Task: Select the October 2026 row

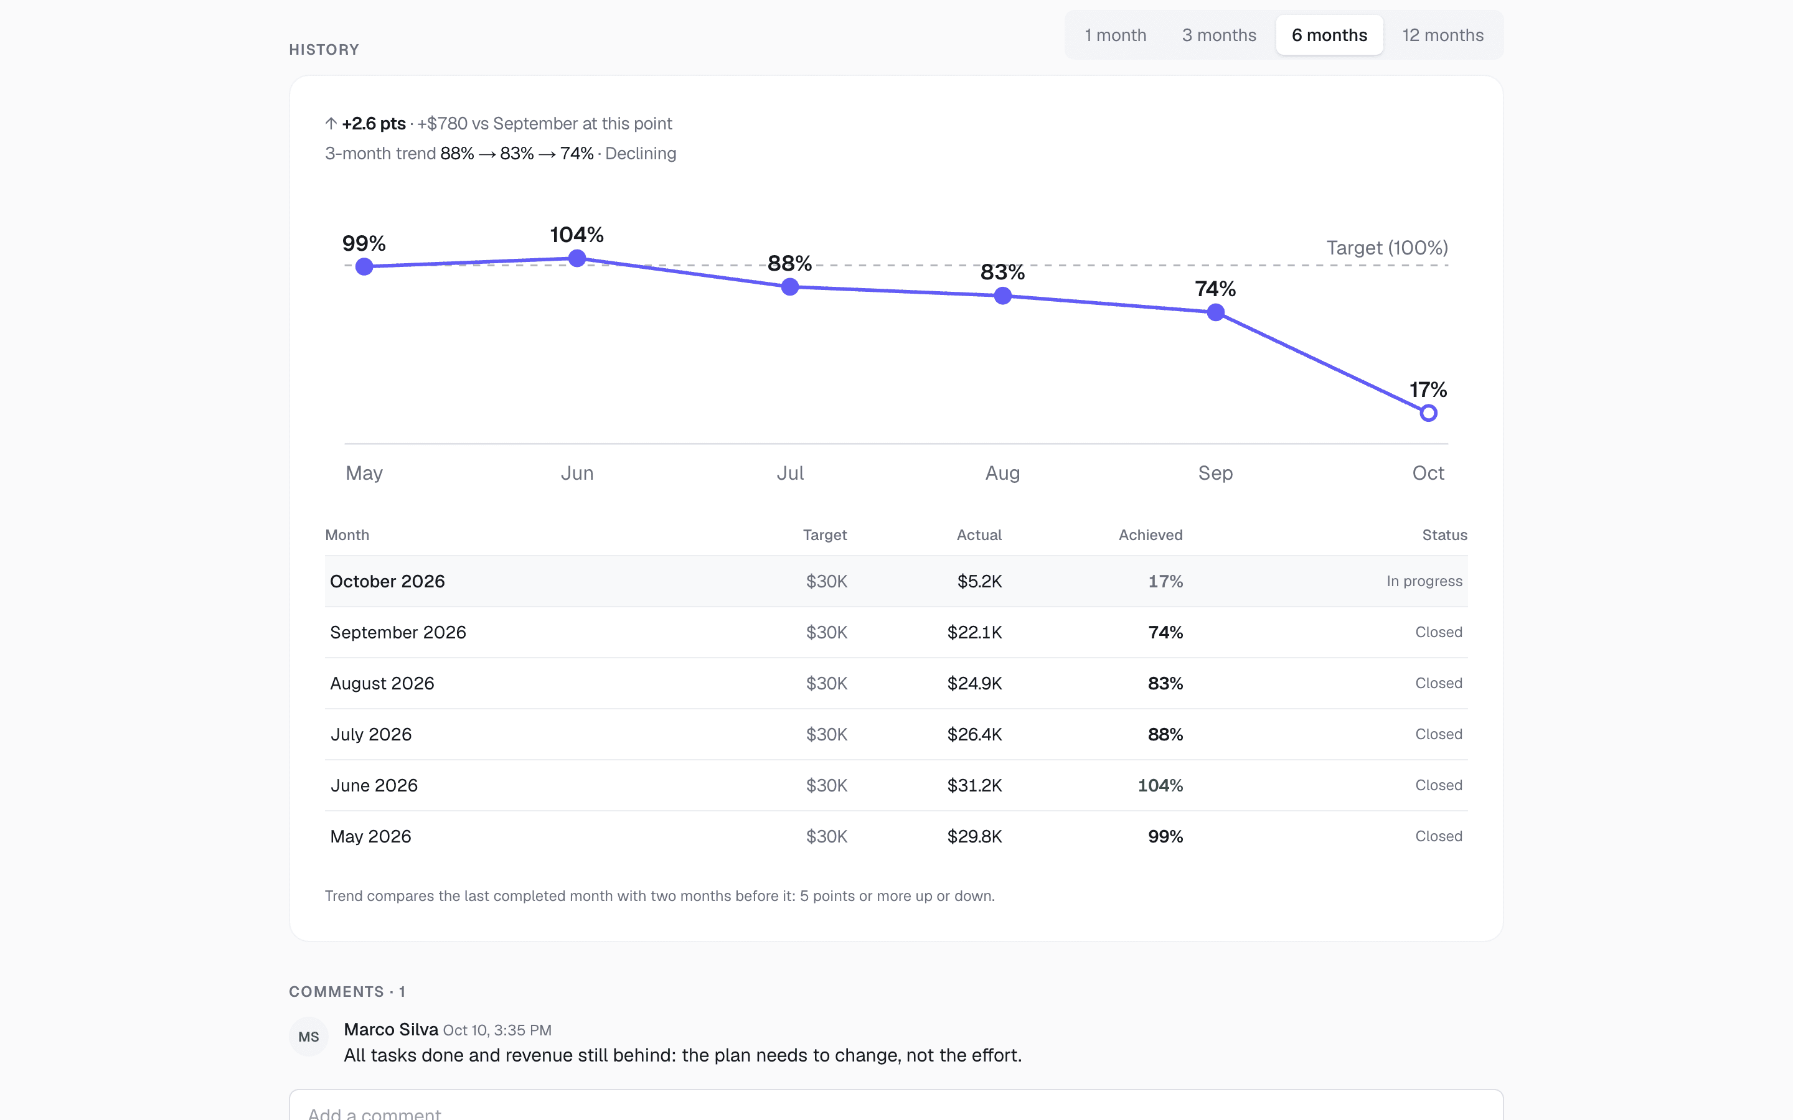Action: pyautogui.click(x=896, y=582)
